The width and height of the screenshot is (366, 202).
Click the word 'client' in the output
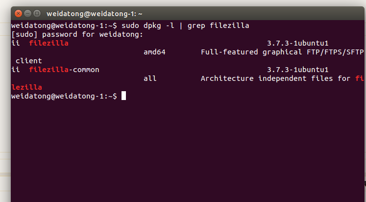pyautogui.click(x=29, y=61)
